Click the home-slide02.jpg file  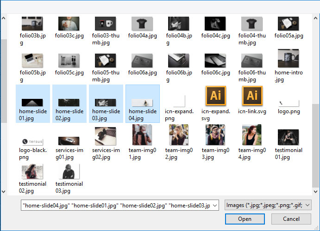coord(69,104)
